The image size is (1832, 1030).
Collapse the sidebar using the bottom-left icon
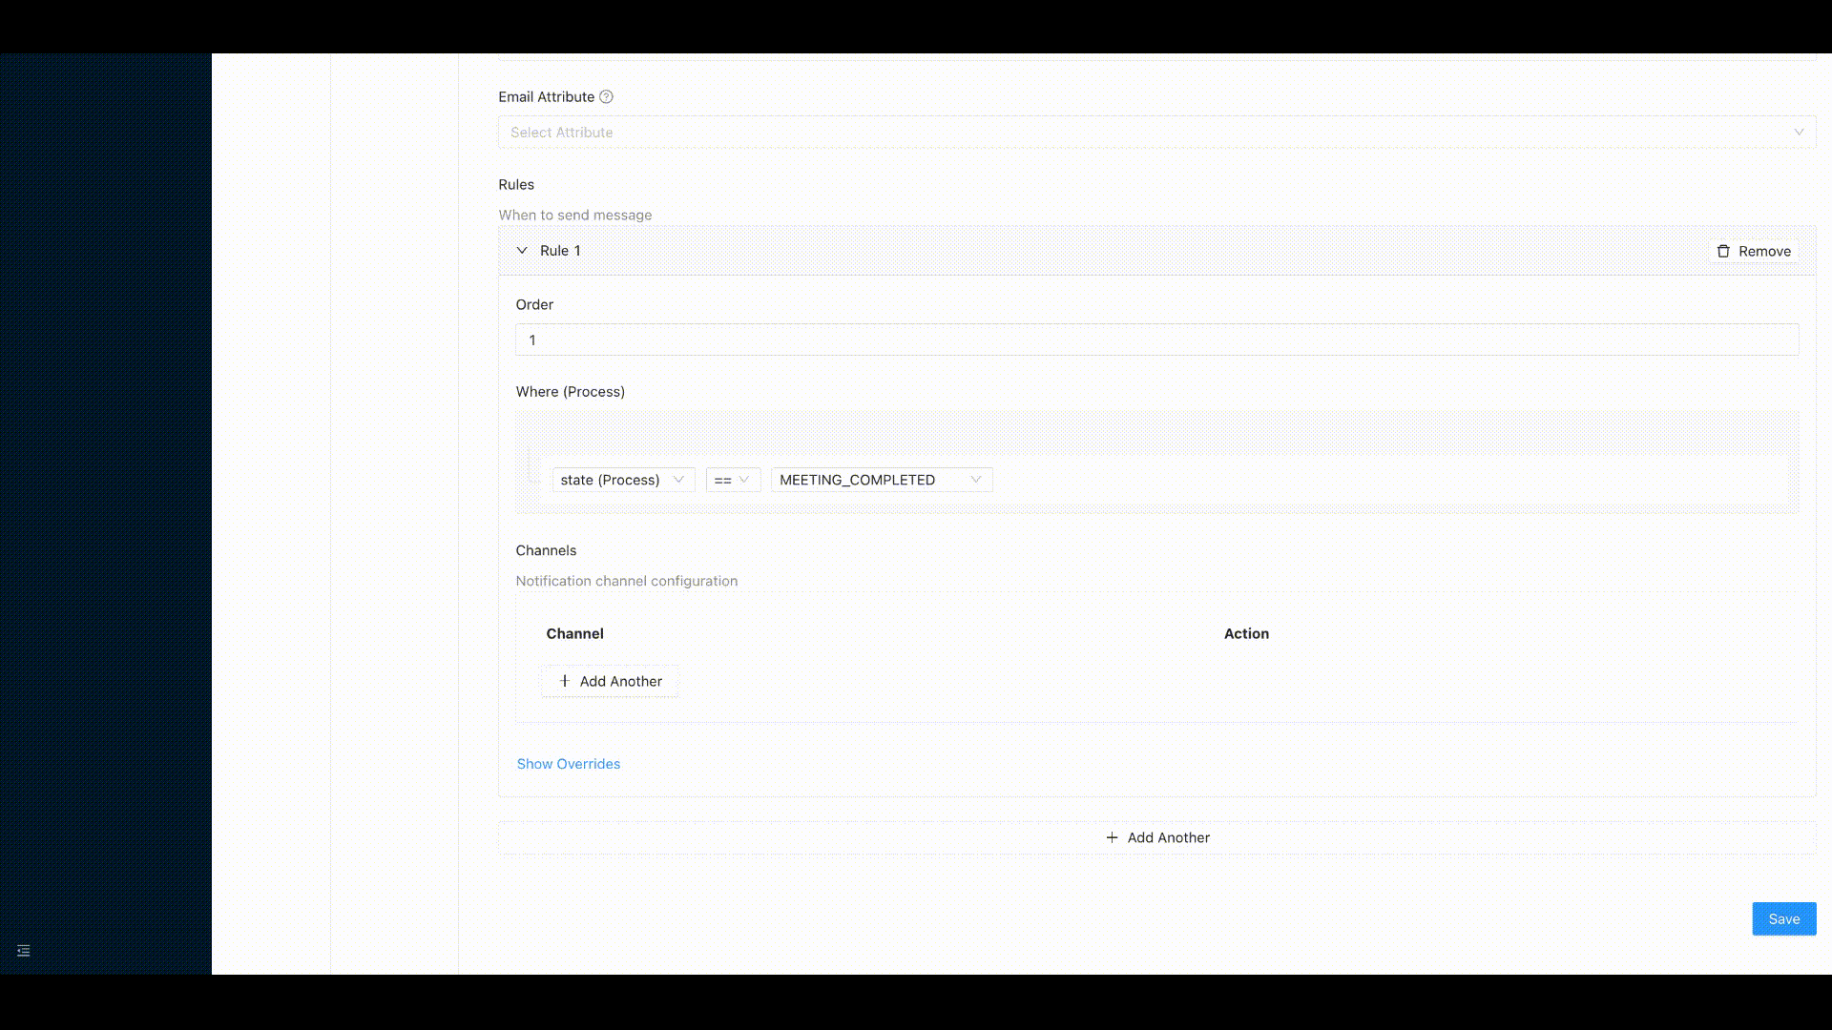(23, 951)
